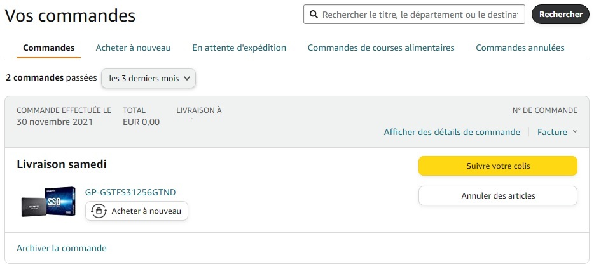Screen dimensions: 594x267
Task: Open Afficher des détails de commande link
Action: pyautogui.click(x=452, y=132)
